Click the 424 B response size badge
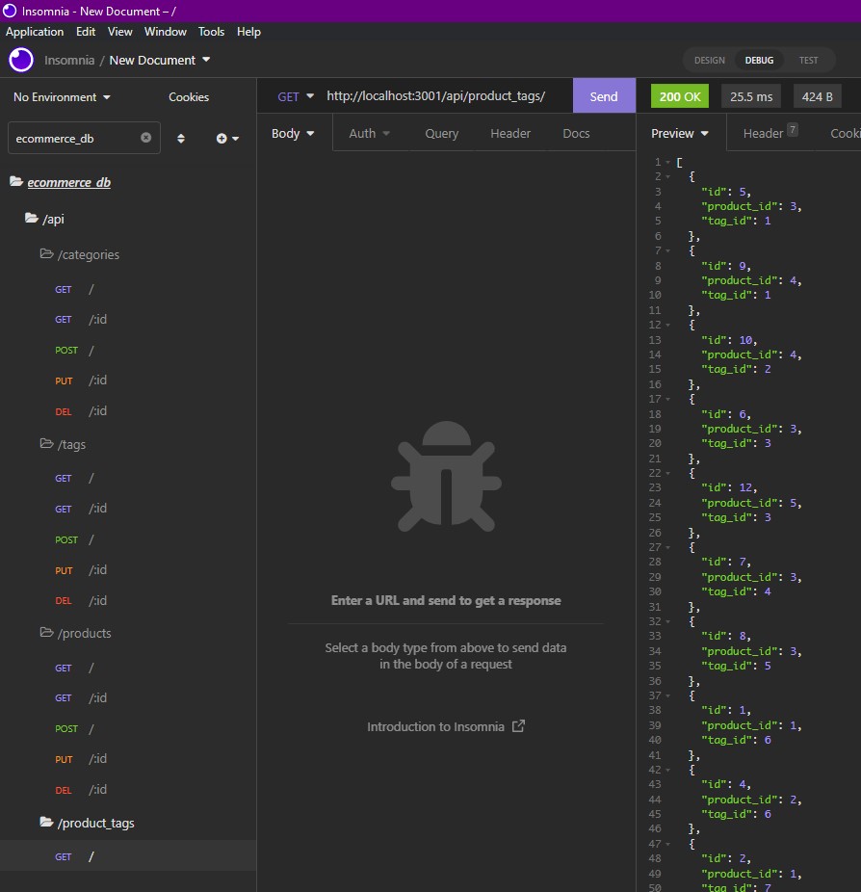This screenshot has height=892, width=861. [818, 96]
